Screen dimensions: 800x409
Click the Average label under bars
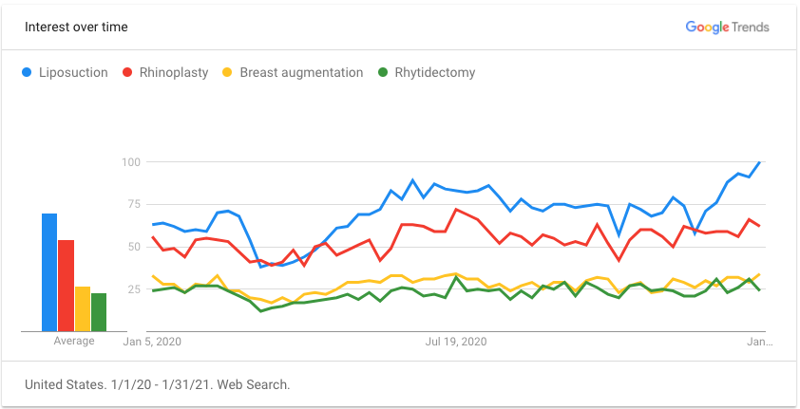(x=74, y=341)
